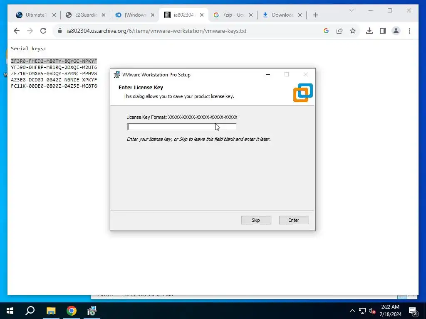Click the VMware Setup installer title icon

[x=117, y=75]
